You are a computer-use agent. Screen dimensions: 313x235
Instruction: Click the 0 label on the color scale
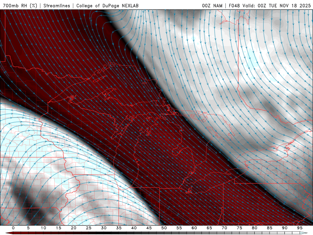tap(13, 228)
